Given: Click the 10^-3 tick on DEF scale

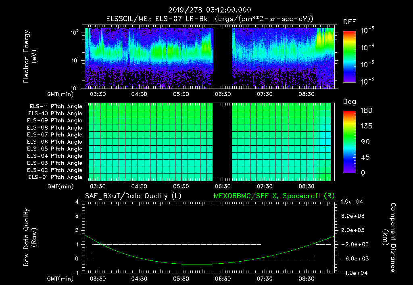Looking at the screenshot, I should click(x=367, y=31).
